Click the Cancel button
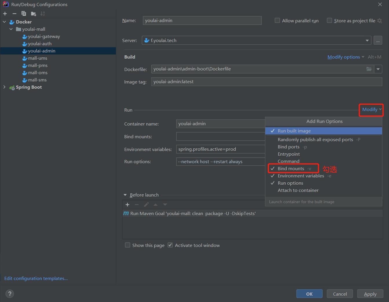389x302 pixels. (x=340, y=294)
